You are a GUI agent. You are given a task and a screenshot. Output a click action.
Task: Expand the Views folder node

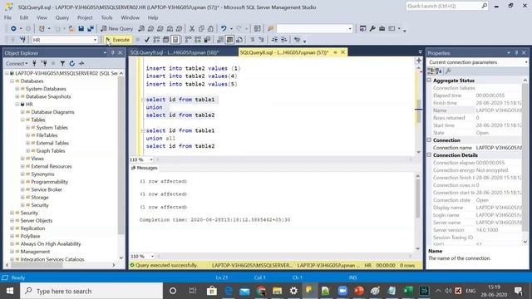[x=22, y=159]
